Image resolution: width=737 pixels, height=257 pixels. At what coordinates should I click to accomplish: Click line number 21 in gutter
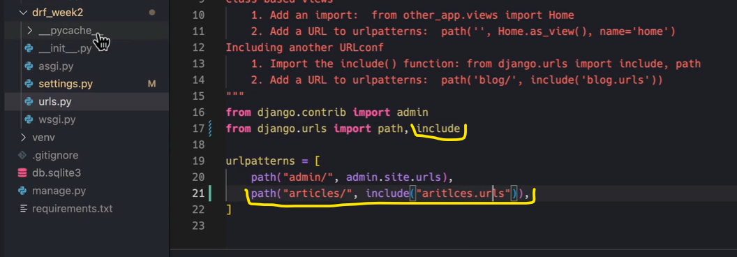[199, 193]
